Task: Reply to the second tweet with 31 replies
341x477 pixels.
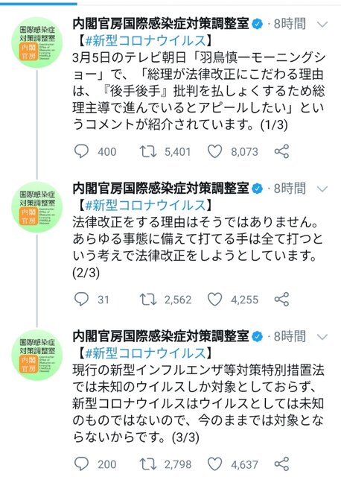Action: pyautogui.click(x=81, y=300)
